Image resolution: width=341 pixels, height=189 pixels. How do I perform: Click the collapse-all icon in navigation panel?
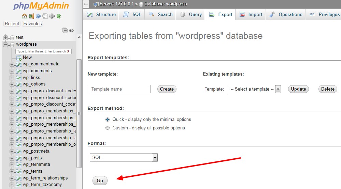pyautogui.click(x=65, y=30)
